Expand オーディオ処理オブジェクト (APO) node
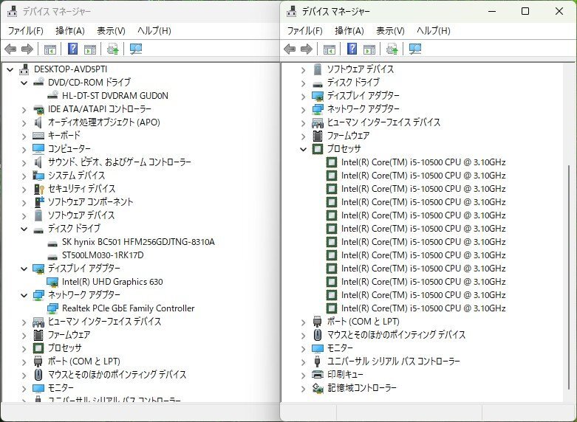The height and width of the screenshot is (422, 577). point(24,122)
